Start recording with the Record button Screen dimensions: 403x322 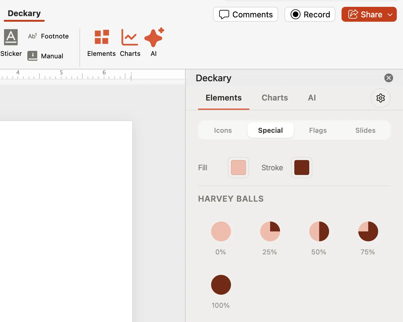tap(310, 14)
